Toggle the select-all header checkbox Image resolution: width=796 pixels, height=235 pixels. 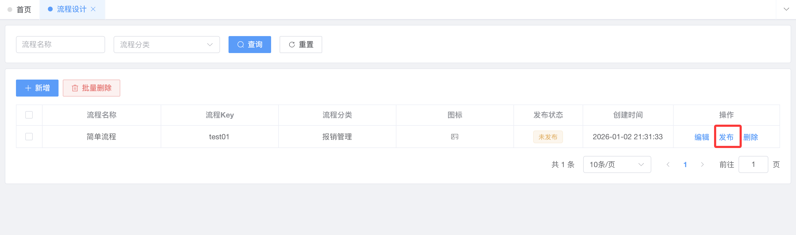pos(29,115)
